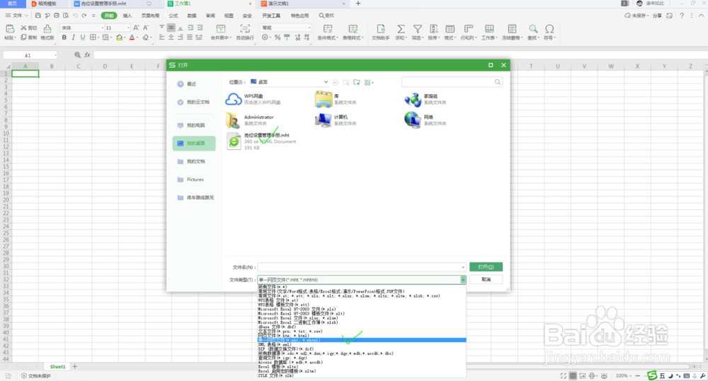Click the percent style icon
Viewport: 708px width, 381px height.
[278, 37]
